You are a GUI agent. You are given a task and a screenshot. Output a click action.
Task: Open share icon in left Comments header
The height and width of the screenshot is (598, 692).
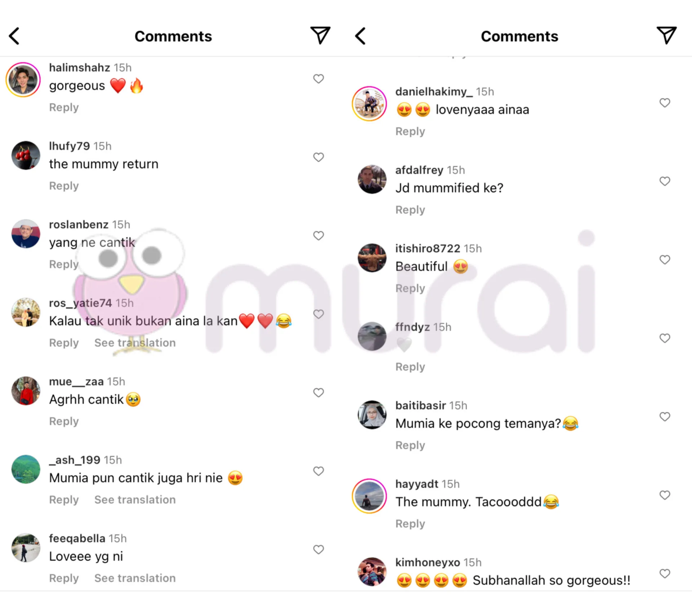point(320,35)
